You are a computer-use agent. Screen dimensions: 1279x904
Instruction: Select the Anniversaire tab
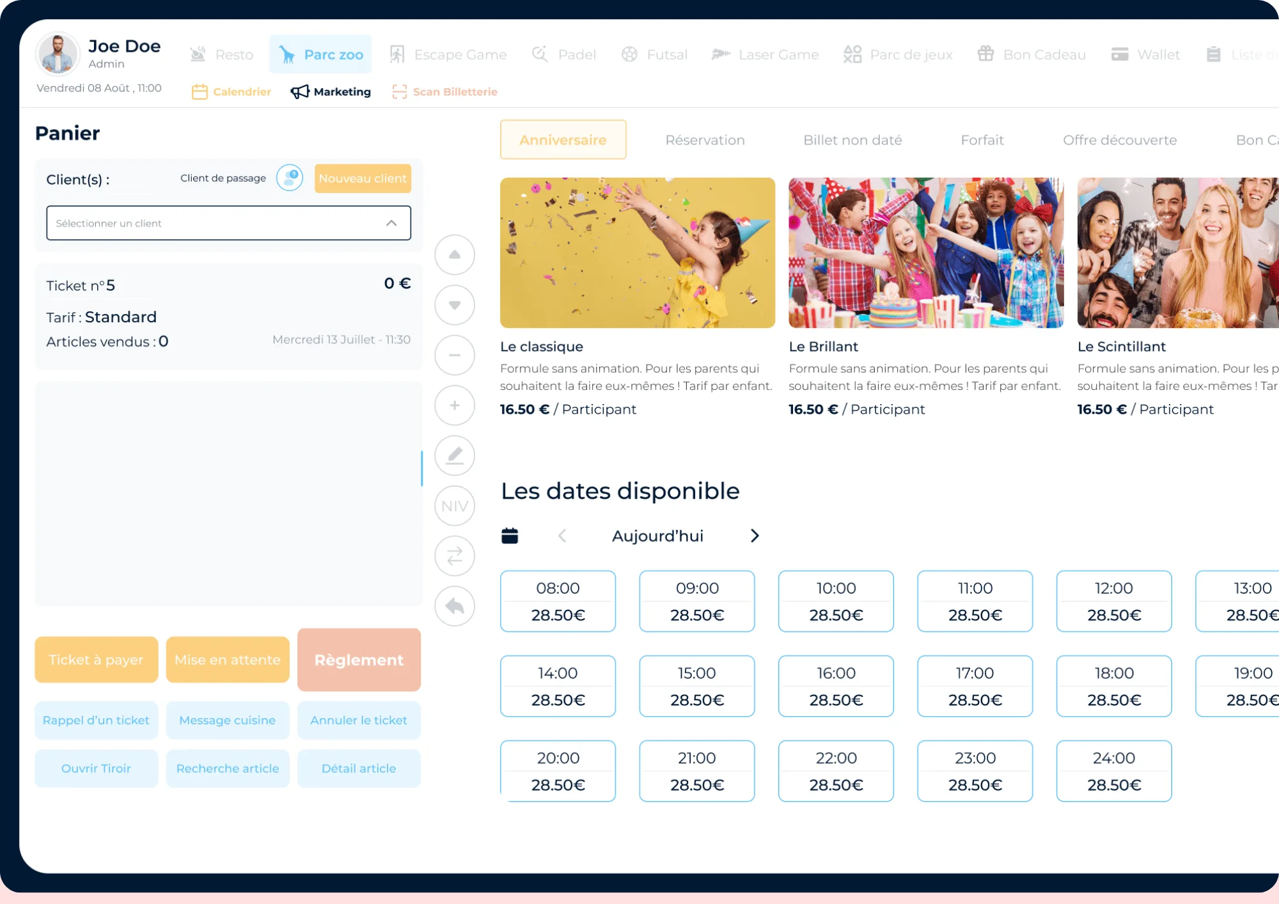(563, 139)
